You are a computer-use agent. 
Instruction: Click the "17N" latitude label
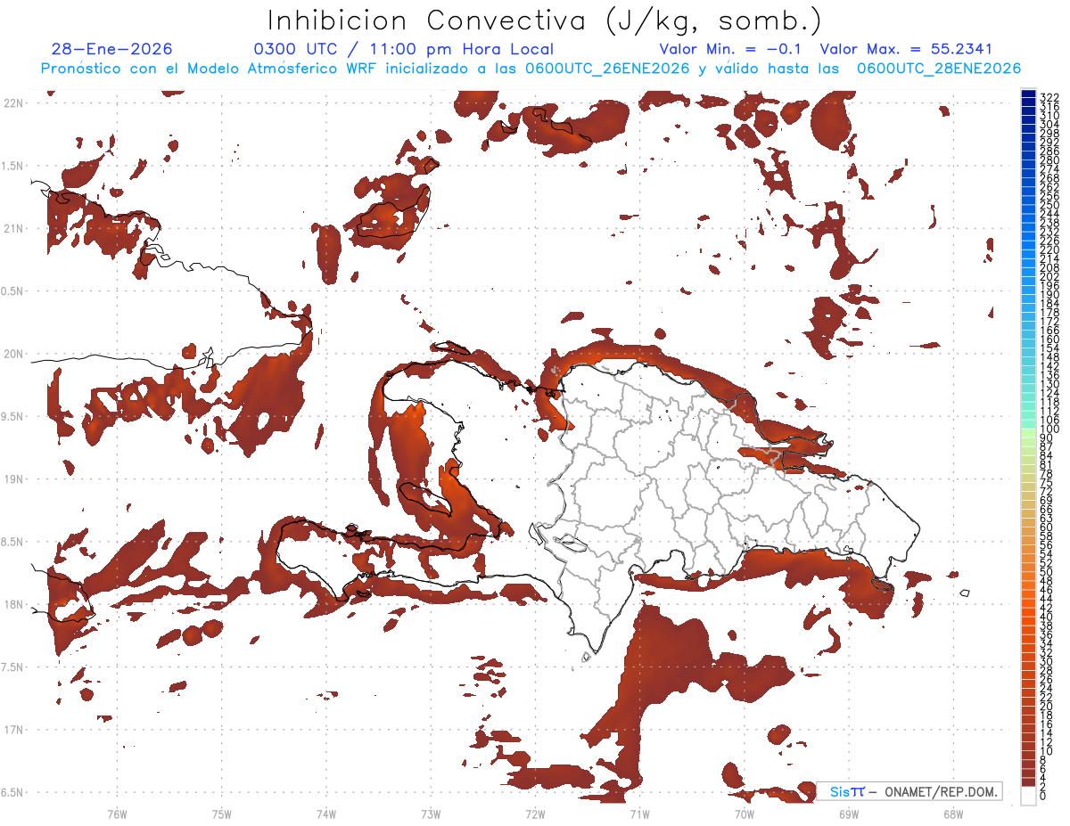pos(13,730)
